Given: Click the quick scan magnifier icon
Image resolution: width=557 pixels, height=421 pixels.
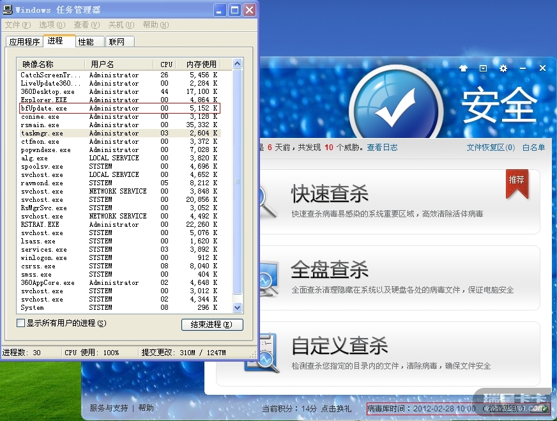Looking at the screenshot, I should coord(268,202).
